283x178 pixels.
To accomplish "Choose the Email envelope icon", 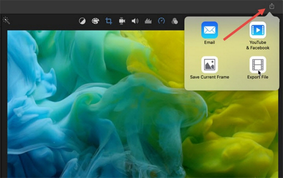I will coord(209,30).
